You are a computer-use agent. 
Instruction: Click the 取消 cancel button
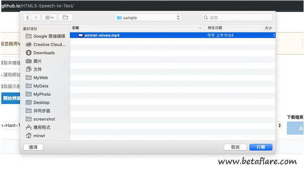(235, 147)
